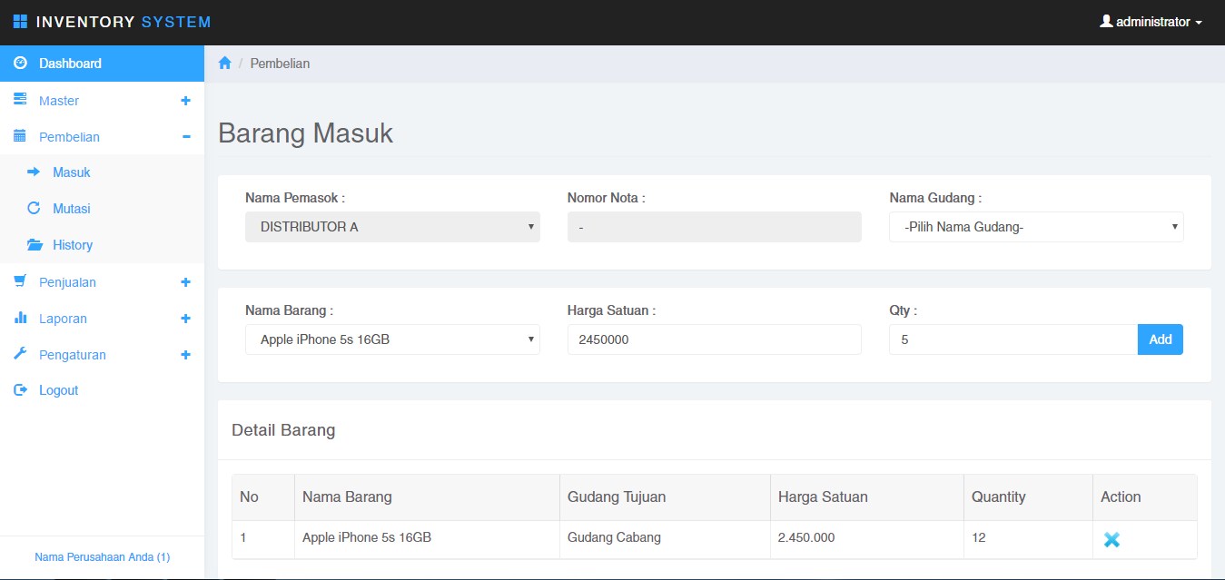
Task: Collapse the Pembelian menu with the minus sign
Action: 186,137
